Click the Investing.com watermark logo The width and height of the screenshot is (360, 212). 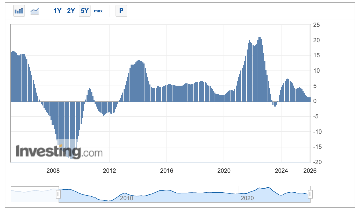(59, 152)
